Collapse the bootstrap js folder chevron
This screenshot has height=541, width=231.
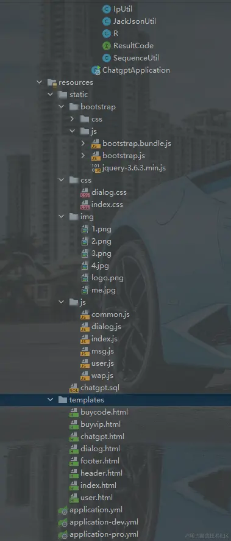[x=73, y=131]
